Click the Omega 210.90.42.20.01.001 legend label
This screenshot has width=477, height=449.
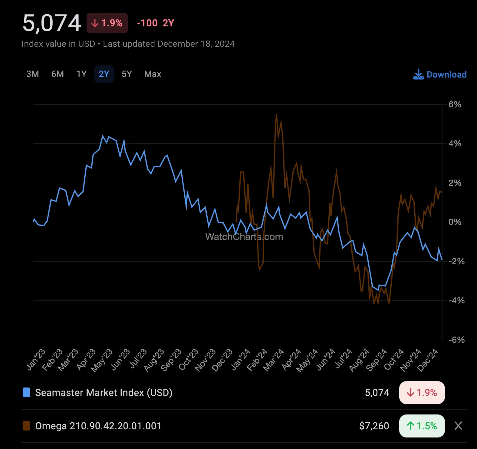coord(98,426)
